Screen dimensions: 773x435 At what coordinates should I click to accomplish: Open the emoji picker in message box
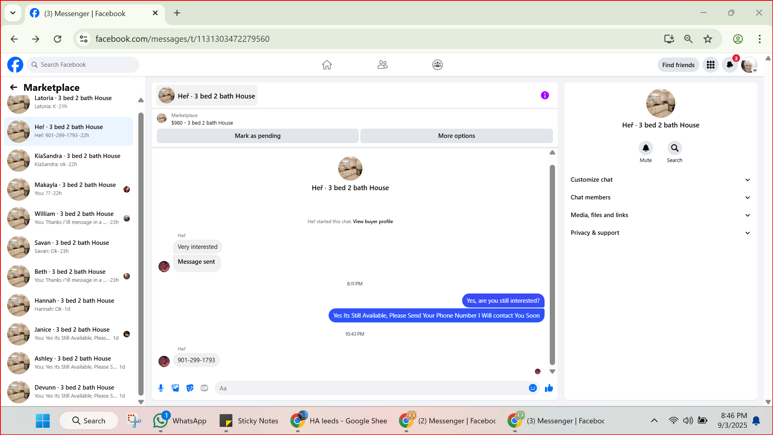tap(533, 388)
